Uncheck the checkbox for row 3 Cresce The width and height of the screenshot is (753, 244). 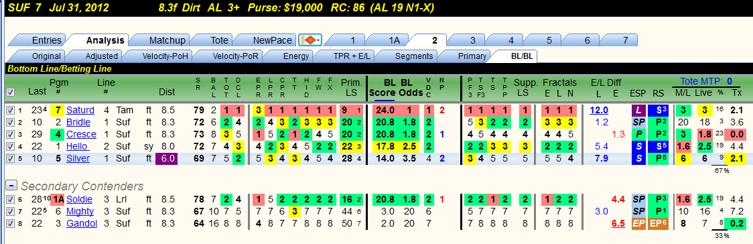coord(10,134)
